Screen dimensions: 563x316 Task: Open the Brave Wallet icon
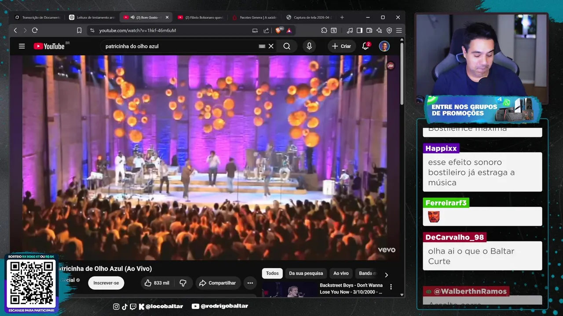tap(369, 30)
